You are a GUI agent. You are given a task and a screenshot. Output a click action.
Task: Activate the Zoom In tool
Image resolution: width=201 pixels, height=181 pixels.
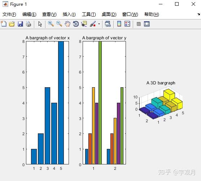(x=51, y=24)
